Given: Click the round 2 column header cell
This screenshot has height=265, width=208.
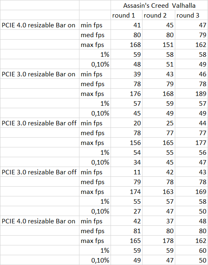Looking at the screenshot, I should [159, 15].
